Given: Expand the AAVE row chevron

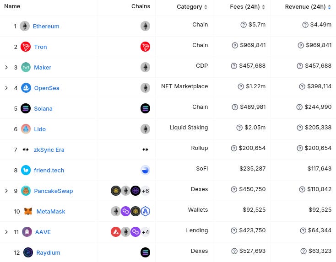Looking at the screenshot, I should tap(6, 232).
